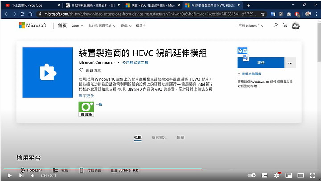Viewport: 321px width, 181px height.
Task: Expand the 遊戲 dropdown menu
Action: click(126, 26)
